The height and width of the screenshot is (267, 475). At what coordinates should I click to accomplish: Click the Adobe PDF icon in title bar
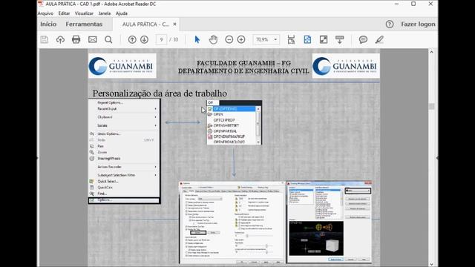(41, 4)
